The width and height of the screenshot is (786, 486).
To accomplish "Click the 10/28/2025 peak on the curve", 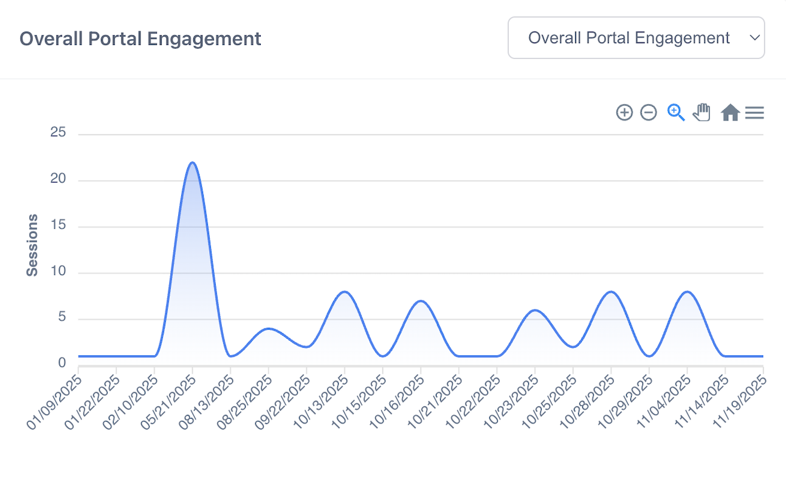I will coord(610,291).
